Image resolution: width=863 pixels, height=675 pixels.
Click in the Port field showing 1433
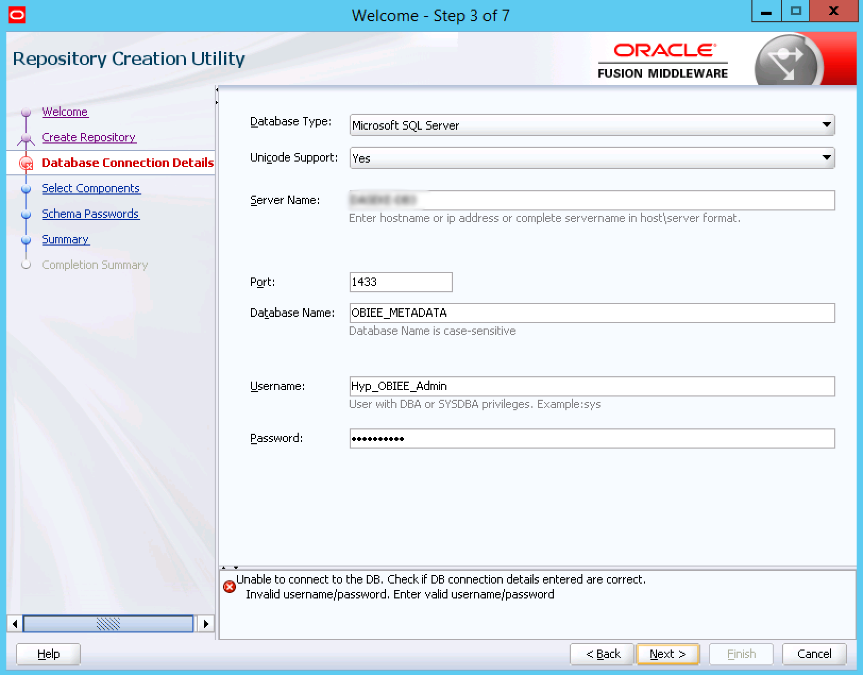click(x=401, y=282)
